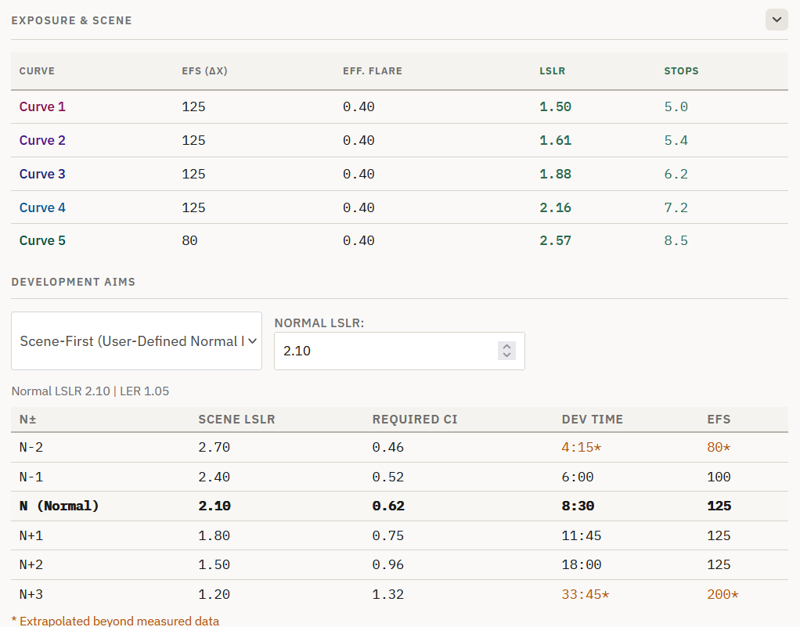Click the DEV TIME column header

click(592, 420)
